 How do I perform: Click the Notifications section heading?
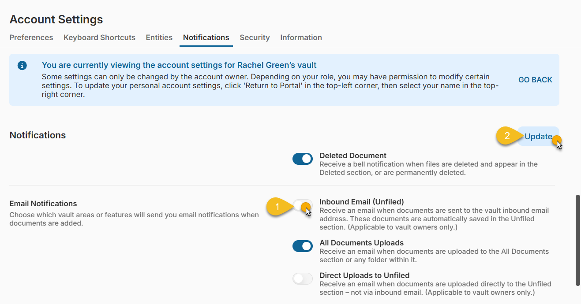[37, 135]
